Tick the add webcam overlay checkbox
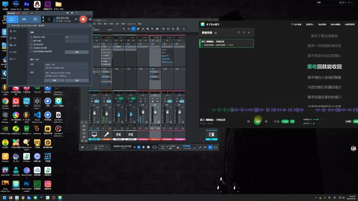The height and width of the screenshot is (201, 358). pos(31,51)
